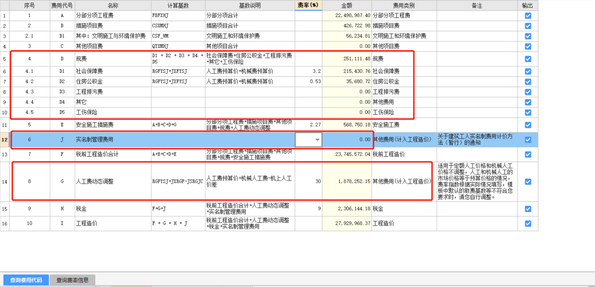595x287 pixels.
Task: Click rate cell showing 3.2
Action: [x=308, y=71]
